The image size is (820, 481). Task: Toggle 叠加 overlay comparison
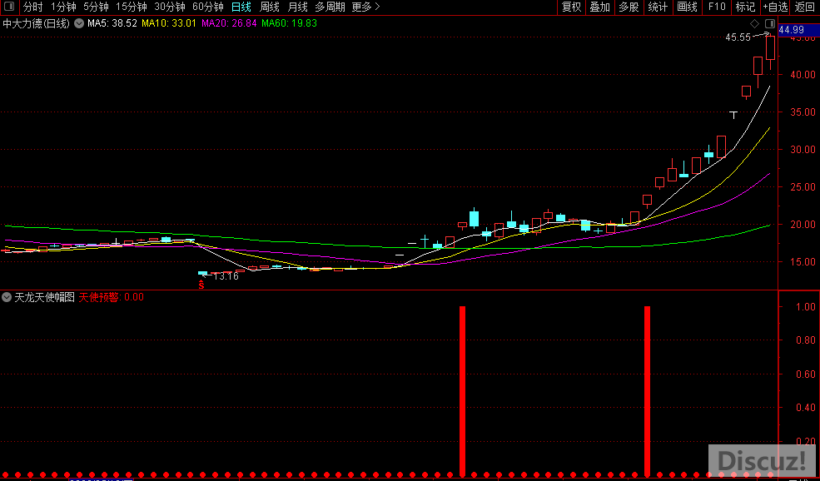(x=599, y=7)
